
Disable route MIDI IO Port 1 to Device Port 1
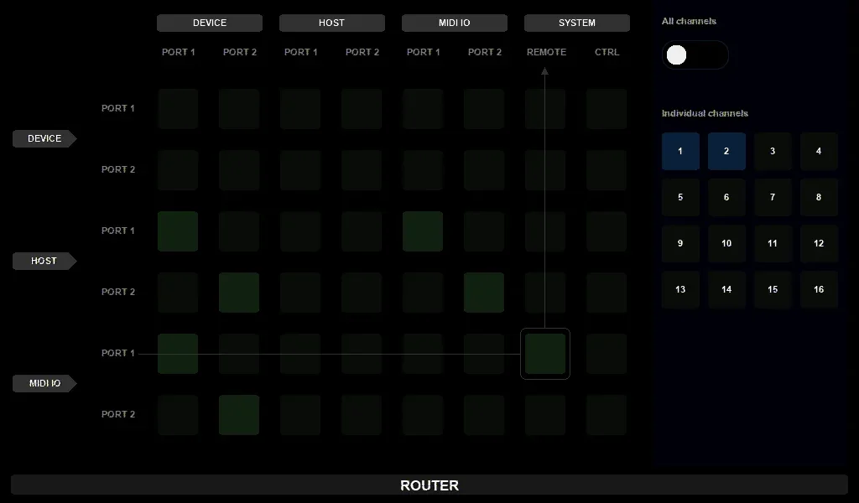pyautogui.click(x=178, y=354)
